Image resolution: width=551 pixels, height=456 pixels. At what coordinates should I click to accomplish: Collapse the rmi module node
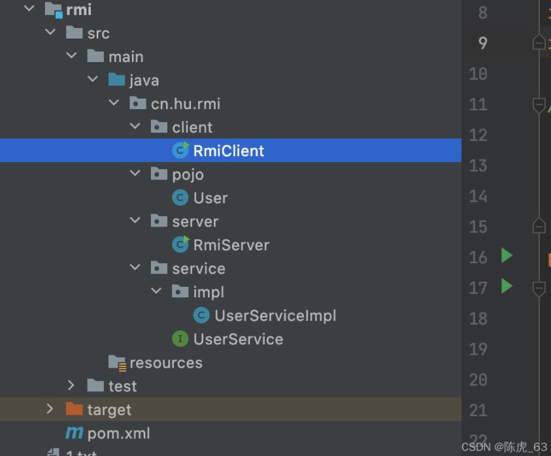coord(29,8)
